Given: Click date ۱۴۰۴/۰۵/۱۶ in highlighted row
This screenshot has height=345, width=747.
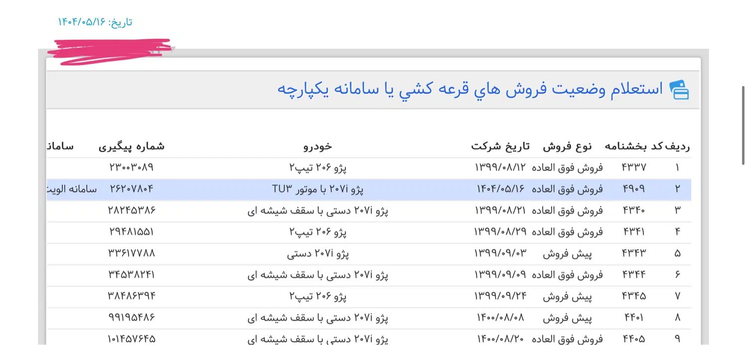Looking at the screenshot, I should (501, 189).
